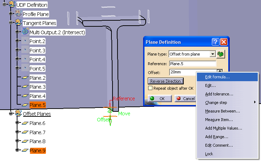Enable Repeat object after OK checkbox
The image size is (261, 162).
(x=150, y=88)
